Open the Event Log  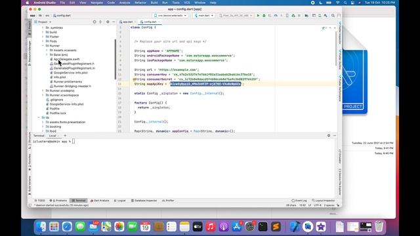tap(299, 201)
